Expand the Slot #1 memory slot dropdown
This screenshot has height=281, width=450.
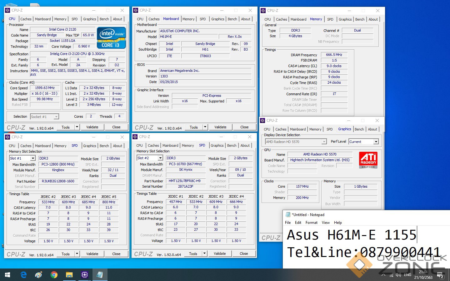(x=32, y=158)
